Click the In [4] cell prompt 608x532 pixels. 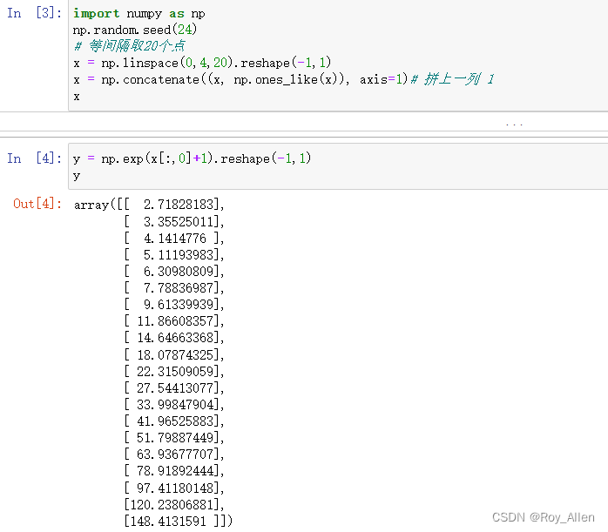pyautogui.click(x=34, y=158)
